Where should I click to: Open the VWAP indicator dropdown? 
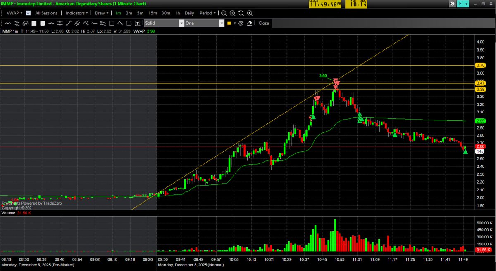point(14,13)
